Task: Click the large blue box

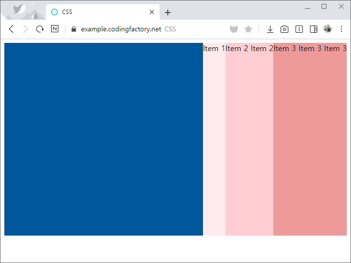Action: (x=104, y=139)
